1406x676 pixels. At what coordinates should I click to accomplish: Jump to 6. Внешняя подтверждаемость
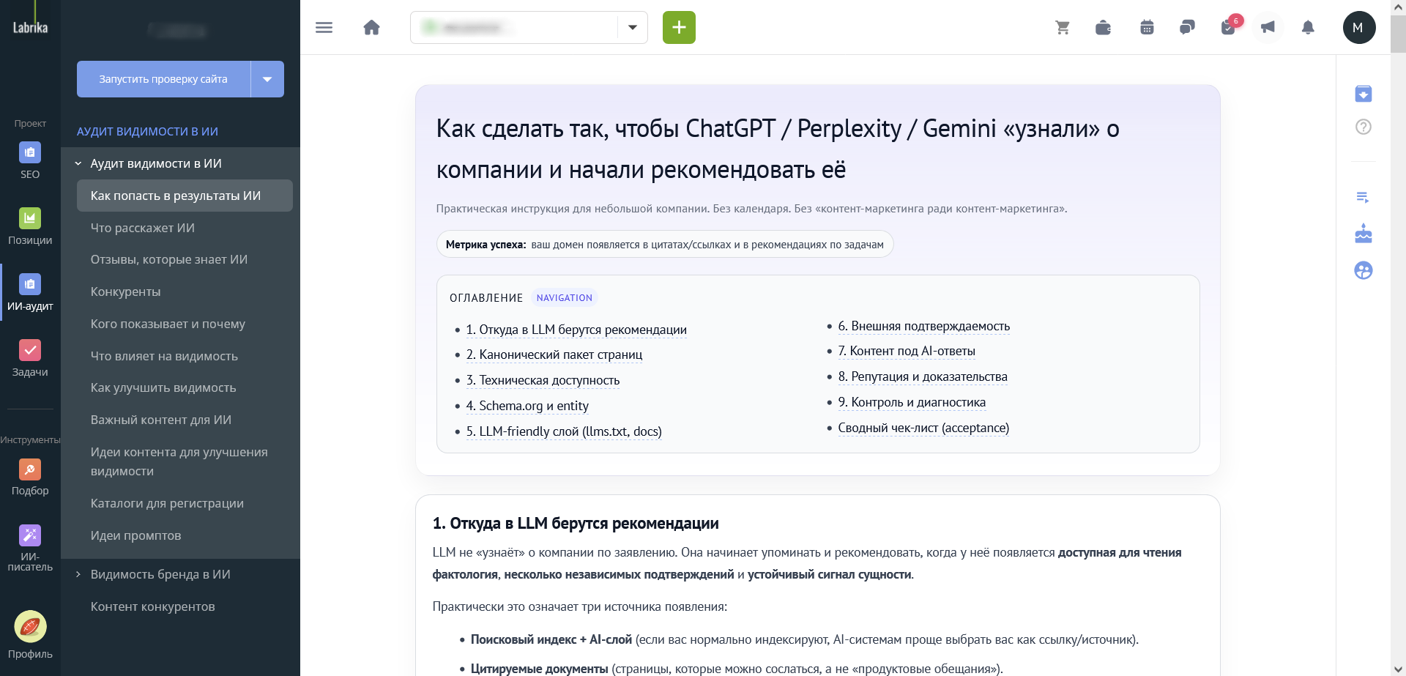[x=924, y=326]
